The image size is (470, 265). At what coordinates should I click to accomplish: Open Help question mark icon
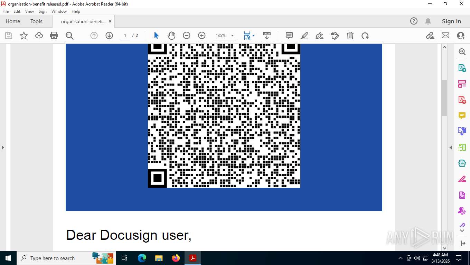[x=414, y=21]
